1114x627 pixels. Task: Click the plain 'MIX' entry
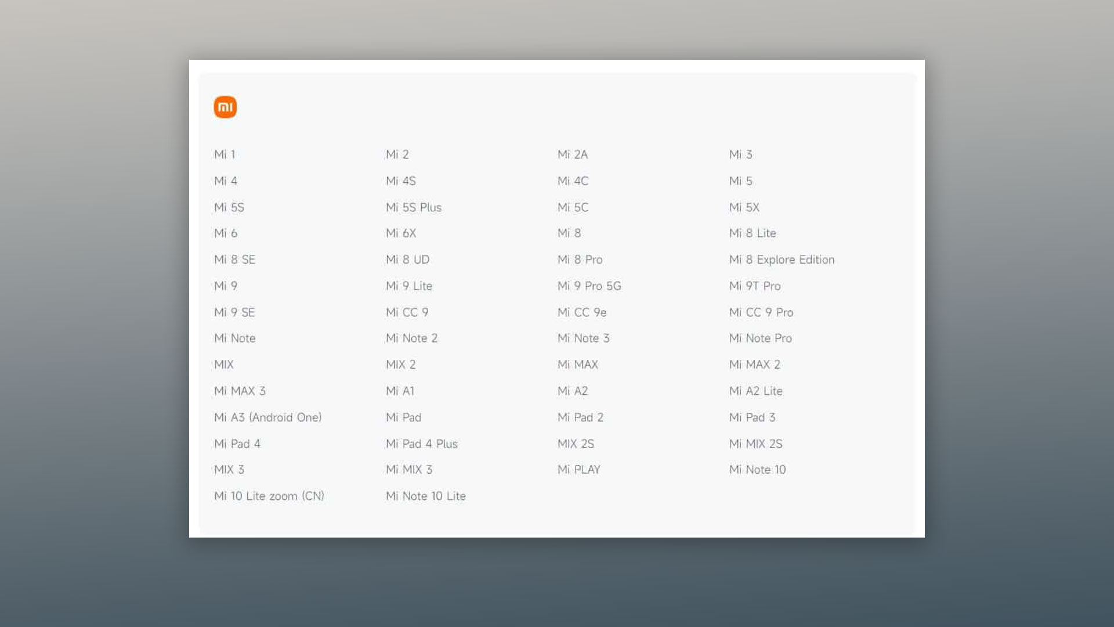pyautogui.click(x=224, y=365)
